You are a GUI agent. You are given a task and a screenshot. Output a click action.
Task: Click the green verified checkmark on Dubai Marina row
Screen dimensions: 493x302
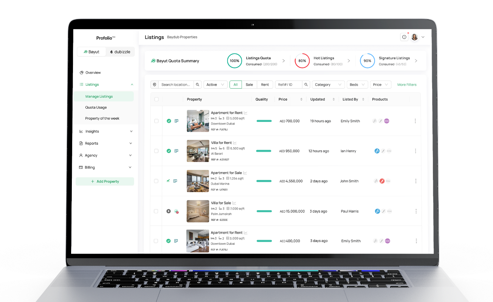[x=168, y=181]
